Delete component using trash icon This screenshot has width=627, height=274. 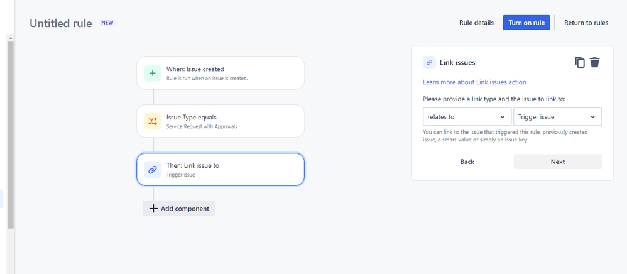click(x=594, y=62)
